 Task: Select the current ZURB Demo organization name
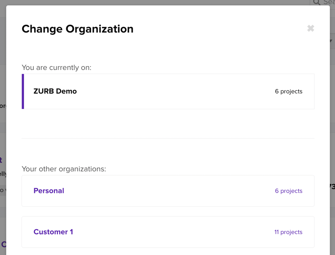55,92
